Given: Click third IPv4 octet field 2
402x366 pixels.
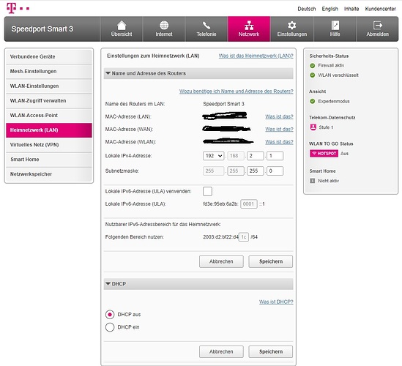Looking at the screenshot, I should coord(256,156).
